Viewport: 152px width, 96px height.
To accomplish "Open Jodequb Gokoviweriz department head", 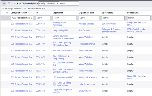I will 88,77.
